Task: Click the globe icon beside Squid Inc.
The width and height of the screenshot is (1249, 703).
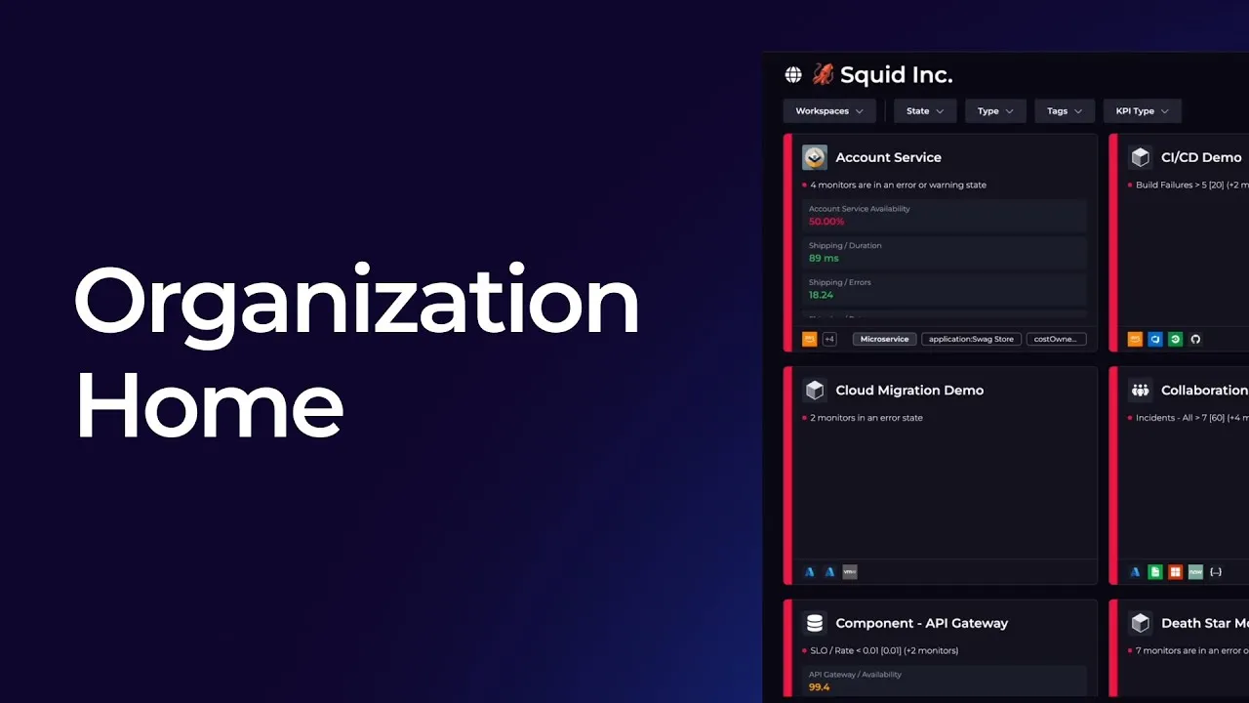Action: tap(793, 75)
